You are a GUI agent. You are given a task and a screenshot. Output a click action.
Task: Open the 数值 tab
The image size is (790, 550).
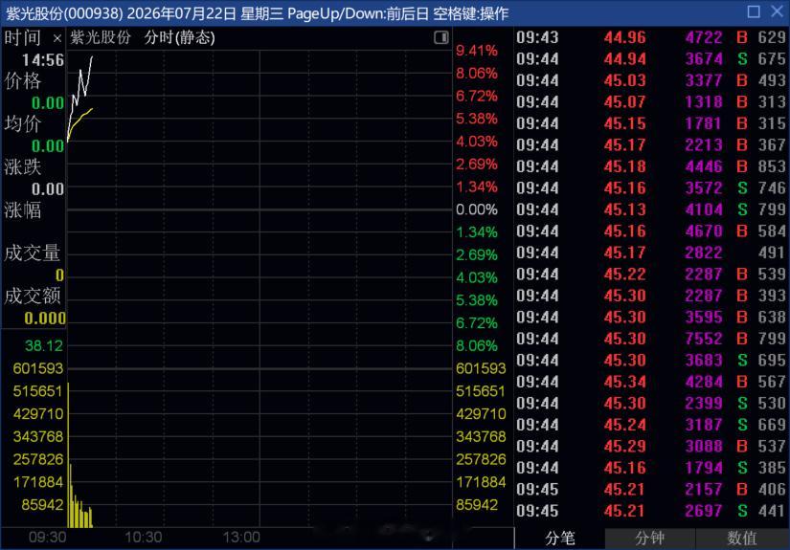tap(741, 539)
